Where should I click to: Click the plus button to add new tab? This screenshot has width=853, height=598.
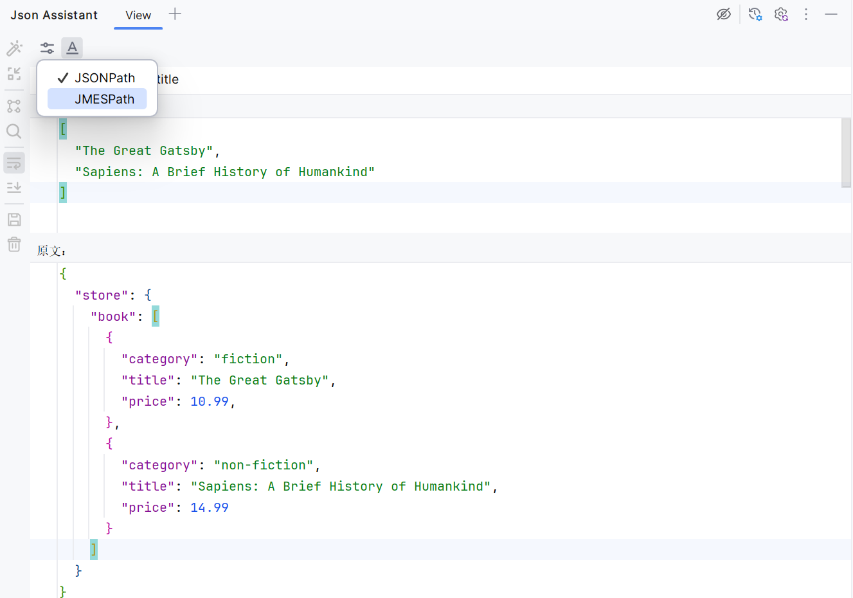coord(174,15)
